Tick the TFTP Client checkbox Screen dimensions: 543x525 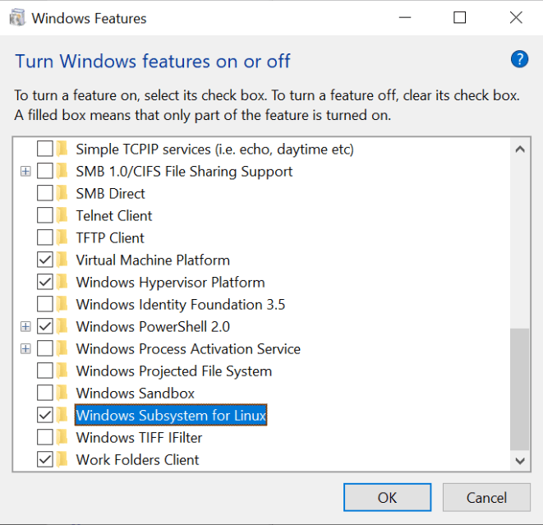[x=45, y=237]
